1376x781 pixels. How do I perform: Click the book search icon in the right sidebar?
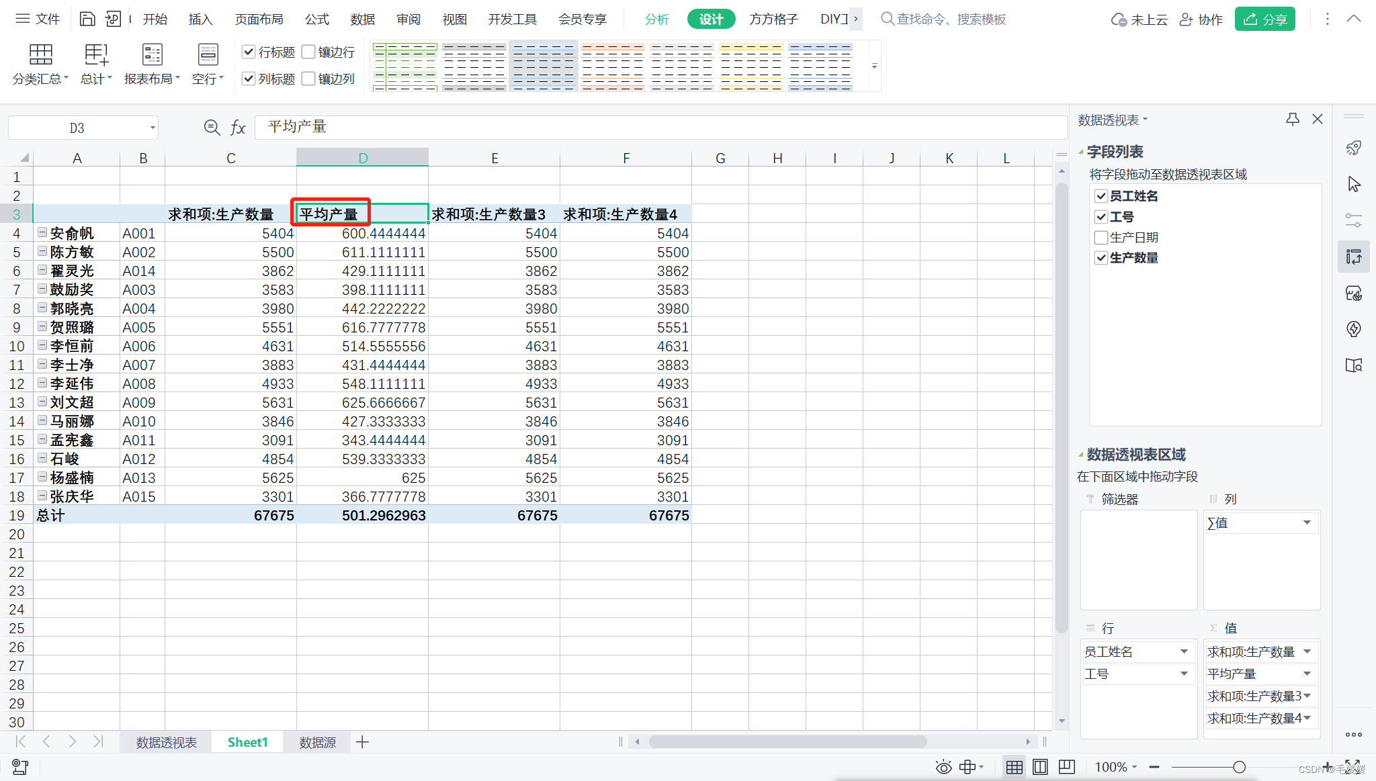[x=1354, y=365]
